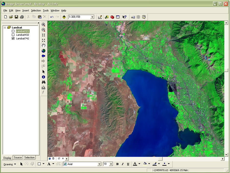Open the fill color picker dropdown
This screenshot has height=173, width=230.
[149, 164]
